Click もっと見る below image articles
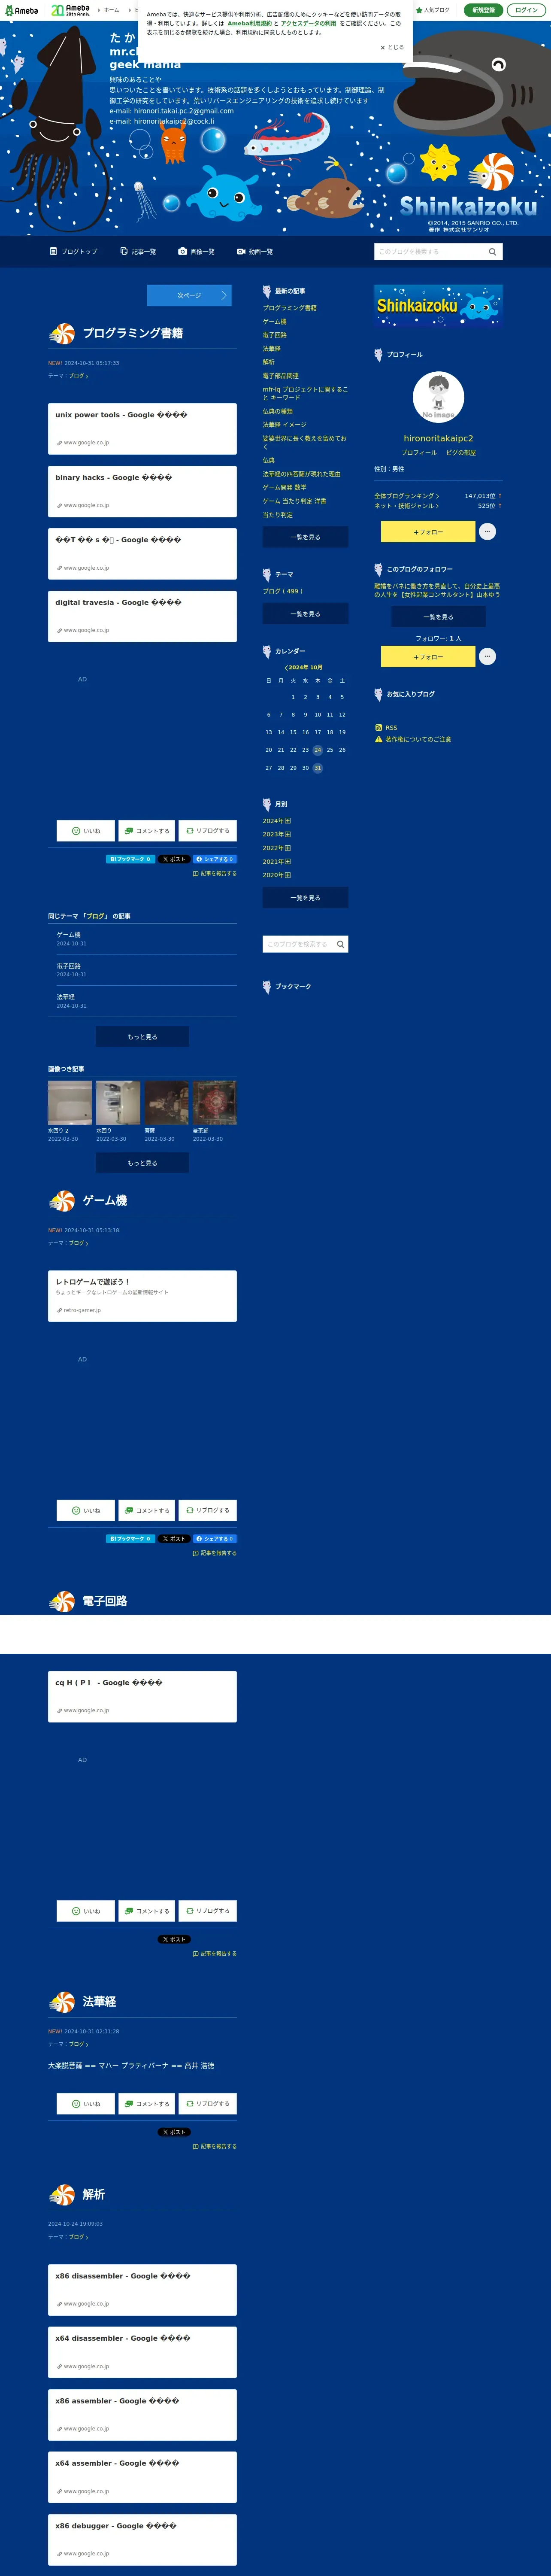The image size is (551, 2576). [x=142, y=1163]
